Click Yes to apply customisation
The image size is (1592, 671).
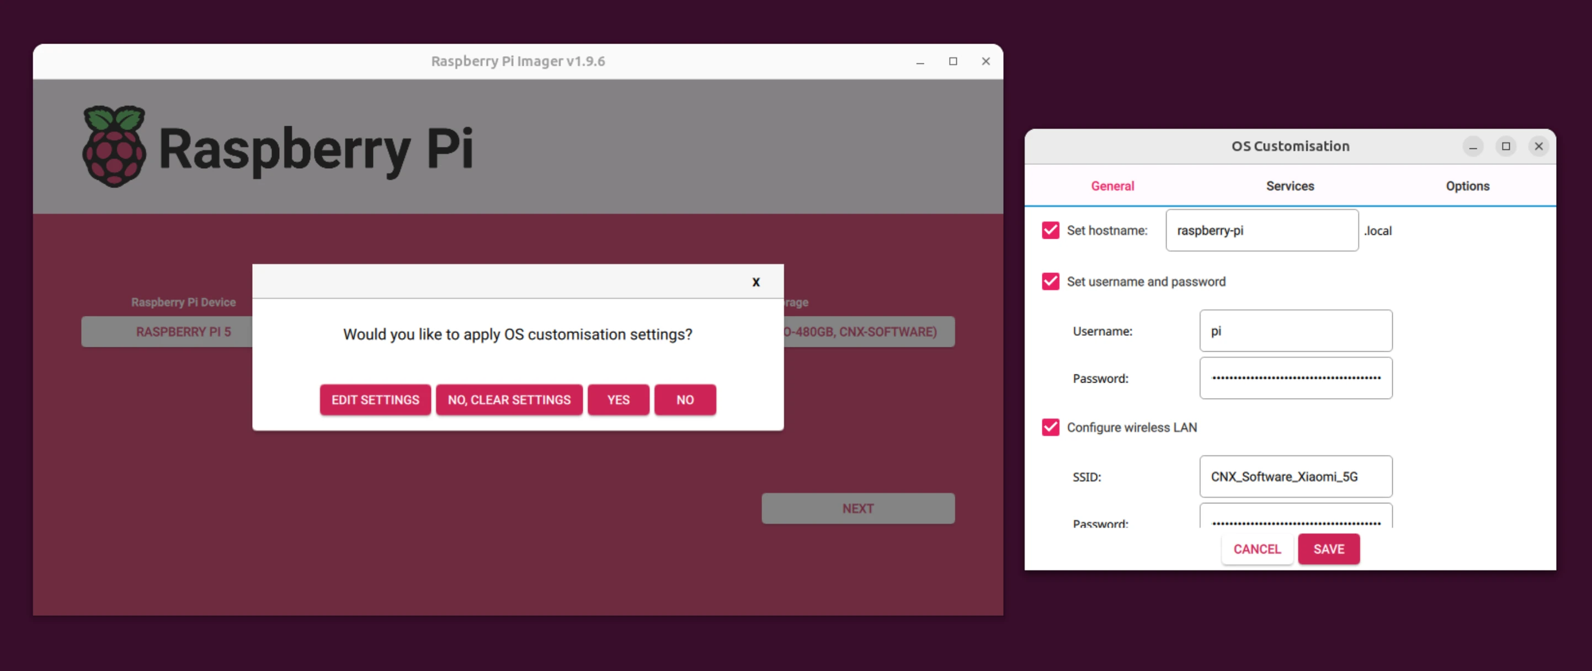(x=618, y=400)
